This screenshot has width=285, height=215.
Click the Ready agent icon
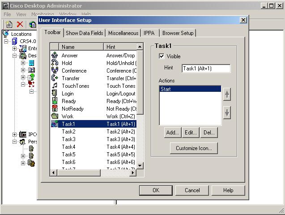55,101
